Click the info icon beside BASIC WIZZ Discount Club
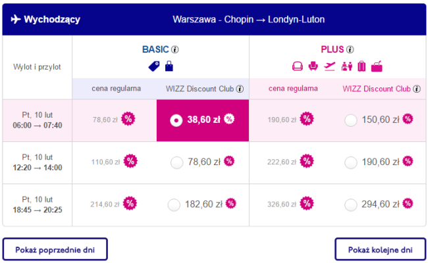Screen dimensions: 428x263 (x=240, y=89)
